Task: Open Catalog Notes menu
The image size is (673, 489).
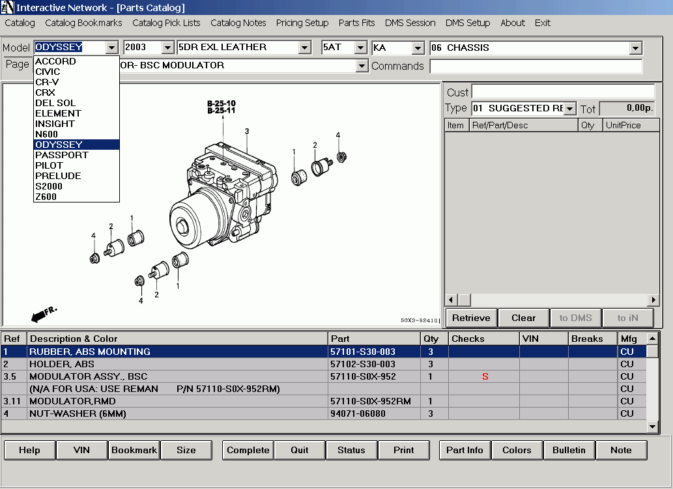Action: [x=238, y=23]
